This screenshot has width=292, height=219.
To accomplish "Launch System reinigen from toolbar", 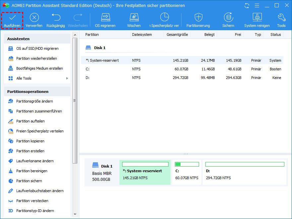I will tap(257, 20).
